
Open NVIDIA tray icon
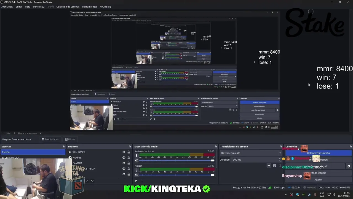pos(303,195)
